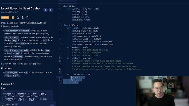This screenshot has width=189, height=106.
Task: Click comment 'Add to tail of linkedlist'
Action: click(x=87, y=53)
